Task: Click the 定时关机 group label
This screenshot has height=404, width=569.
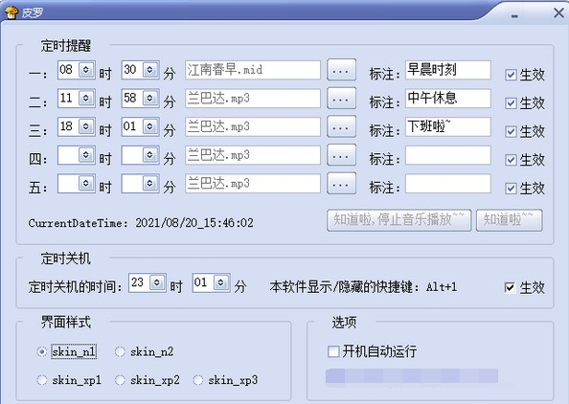Action: [x=66, y=258]
